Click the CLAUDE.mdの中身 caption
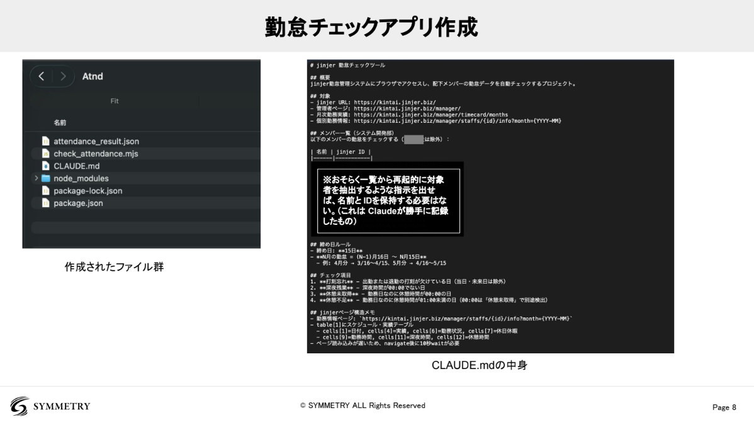 click(480, 365)
